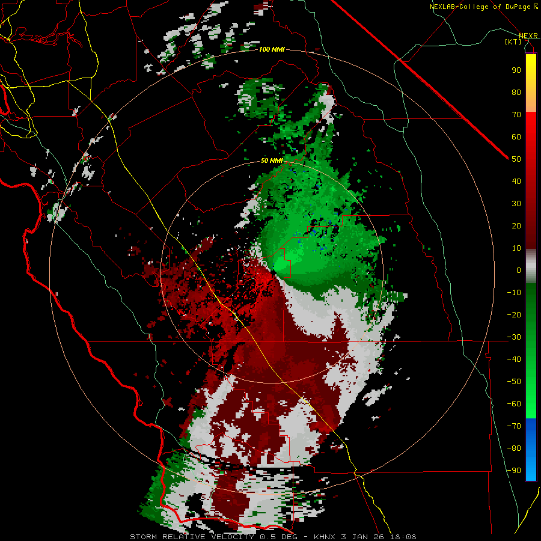Click the 50 NMI range ring label
This screenshot has height=541, width=541.
click(x=272, y=160)
